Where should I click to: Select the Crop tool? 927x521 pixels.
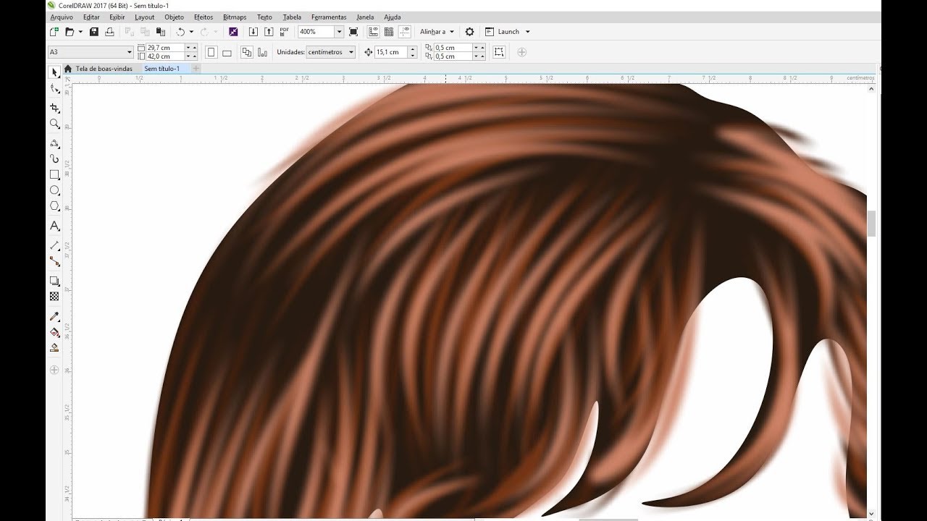54,108
